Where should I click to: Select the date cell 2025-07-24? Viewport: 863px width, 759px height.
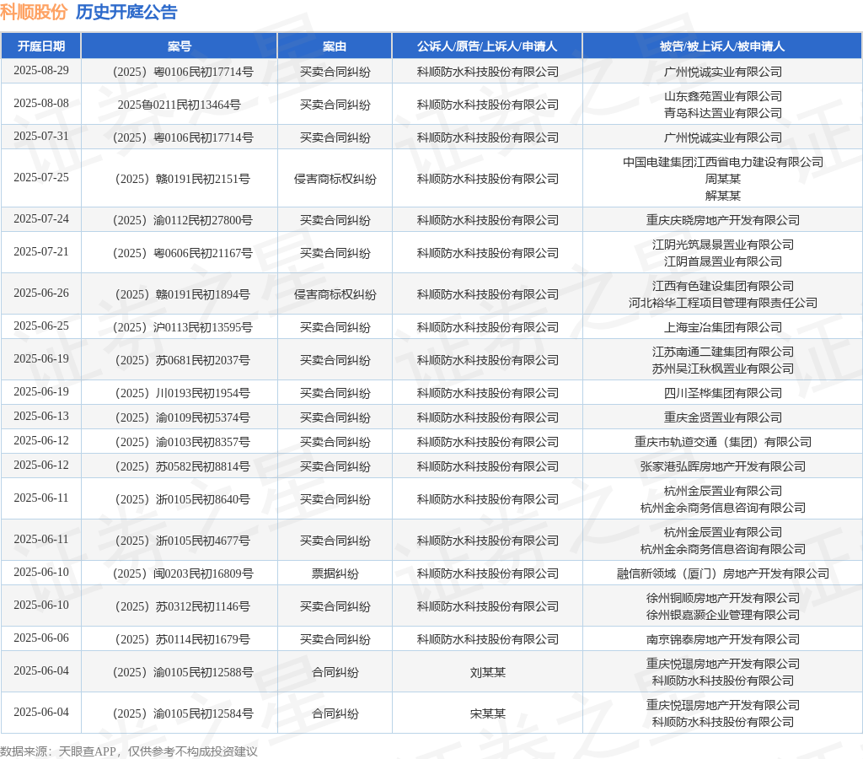41,218
